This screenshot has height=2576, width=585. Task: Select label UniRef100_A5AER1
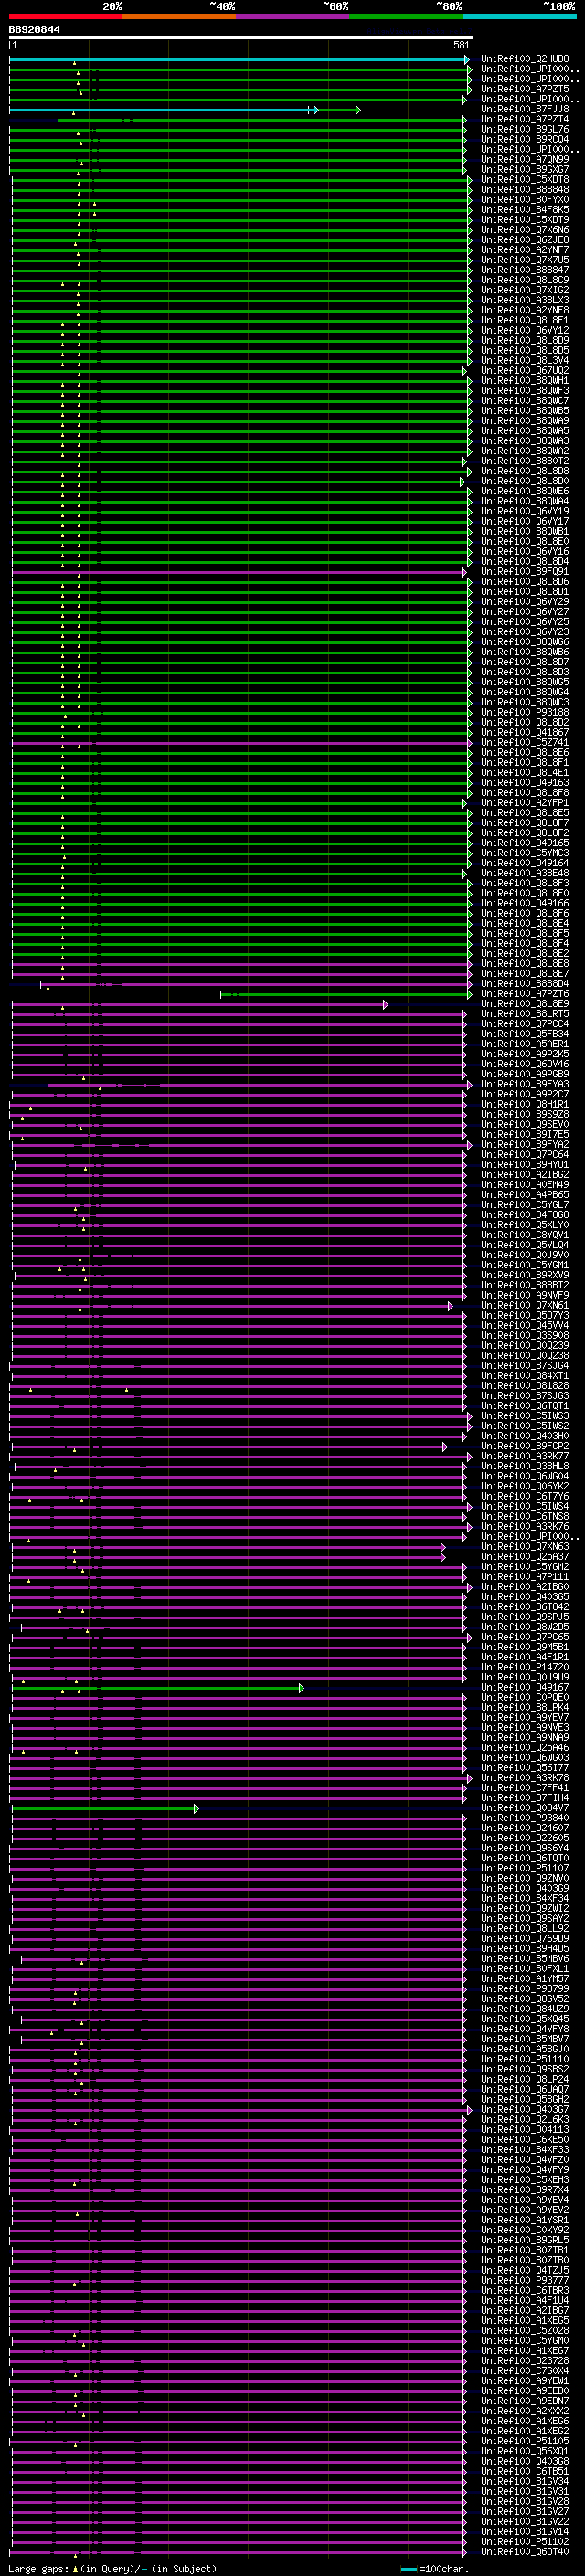(x=525, y=1044)
